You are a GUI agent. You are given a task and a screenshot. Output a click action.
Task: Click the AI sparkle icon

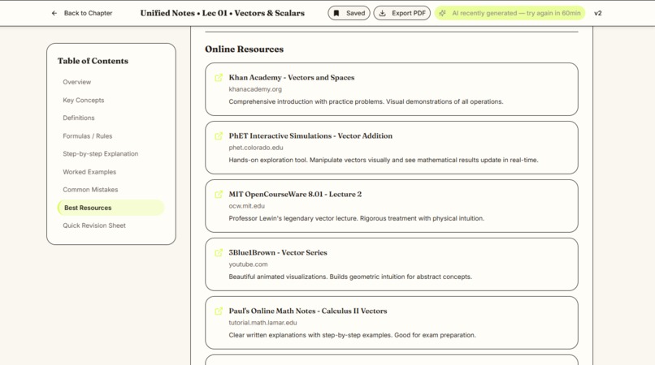(x=442, y=13)
